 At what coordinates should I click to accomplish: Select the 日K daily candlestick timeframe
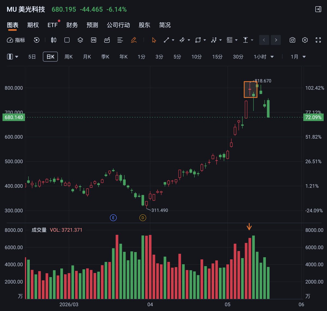(50, 57)
